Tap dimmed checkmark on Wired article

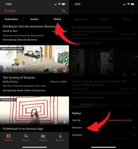pos(134,75)
